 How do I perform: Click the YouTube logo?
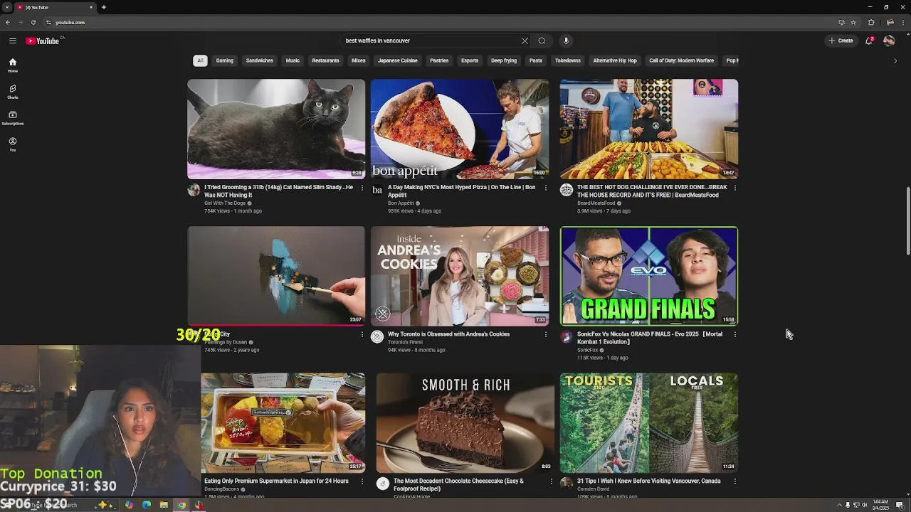tap(43, 41)
